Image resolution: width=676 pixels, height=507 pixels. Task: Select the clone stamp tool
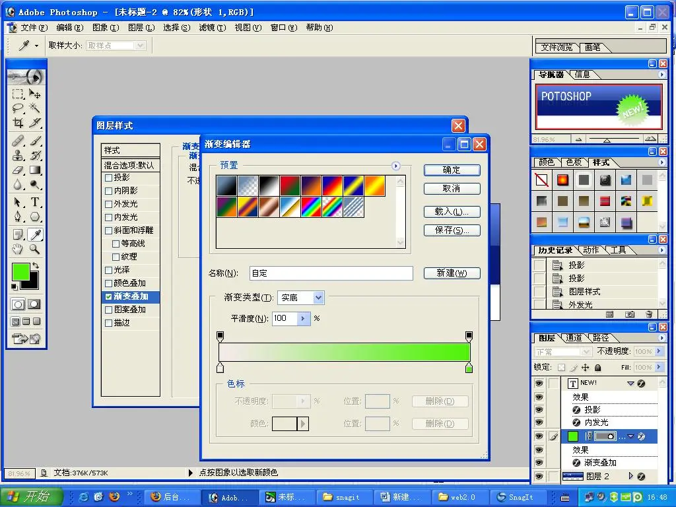(x=18, y=155)
